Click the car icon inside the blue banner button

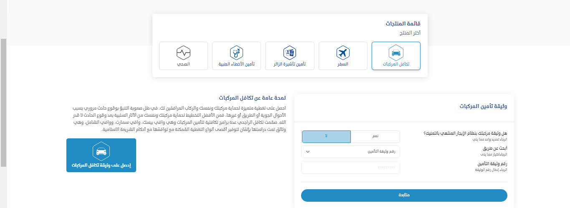(101, 150)
